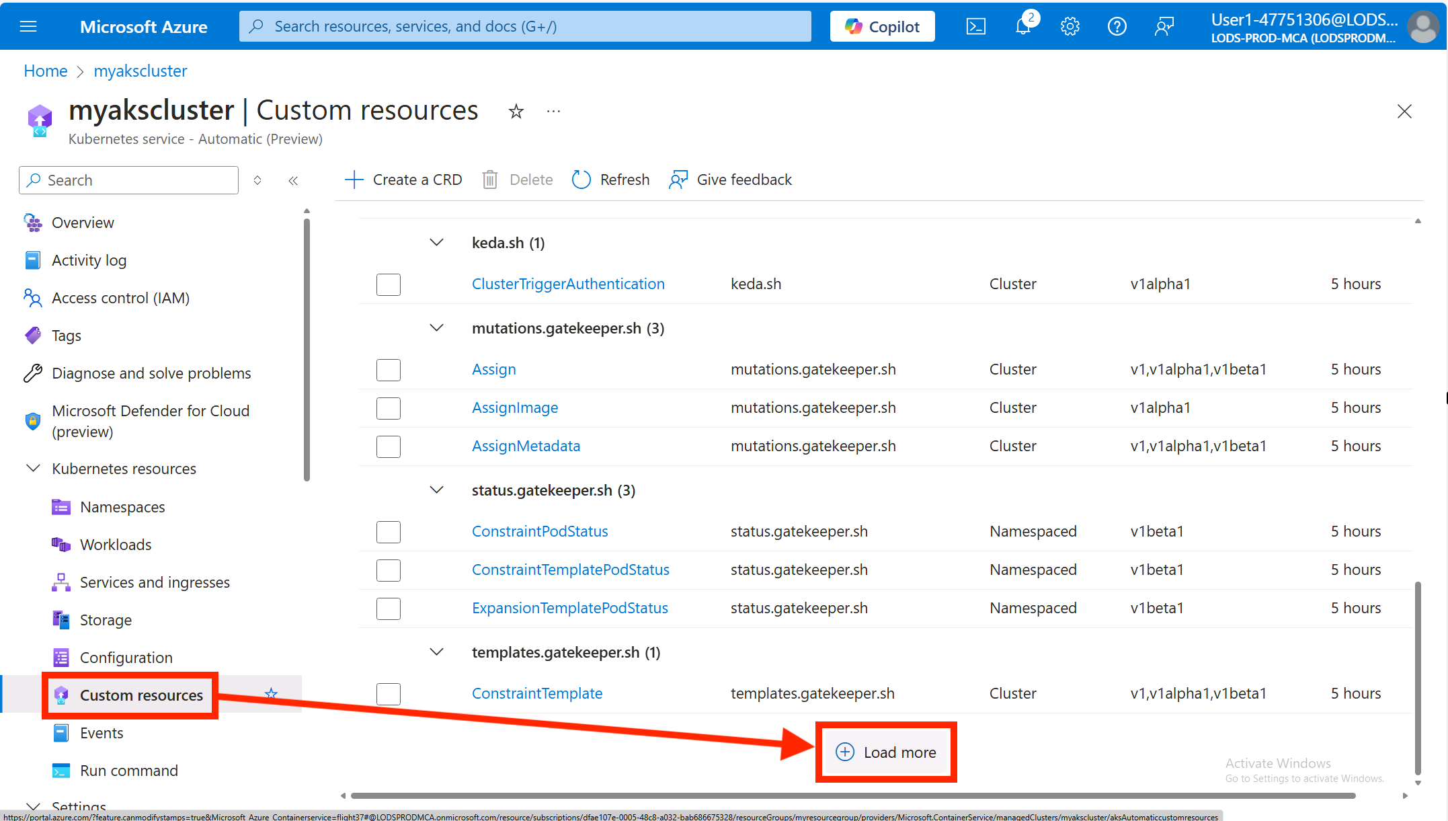
Task: Favorite myakscluster with the star icon
Action: [x=516, y=111]
